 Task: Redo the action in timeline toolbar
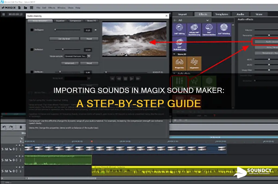click(11, 127)
